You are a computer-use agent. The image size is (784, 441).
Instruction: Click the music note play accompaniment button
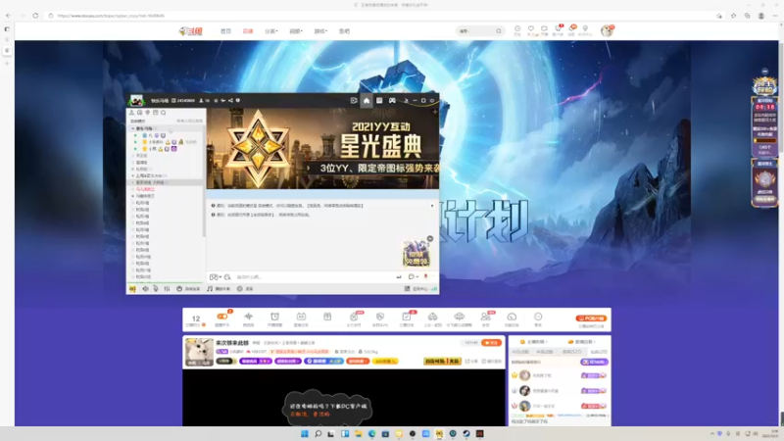219,288
